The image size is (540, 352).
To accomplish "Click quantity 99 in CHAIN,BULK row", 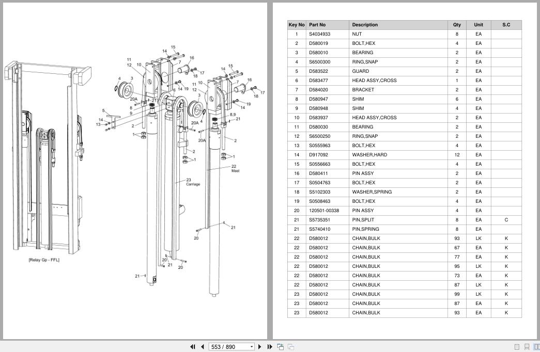I will [457, 294].
